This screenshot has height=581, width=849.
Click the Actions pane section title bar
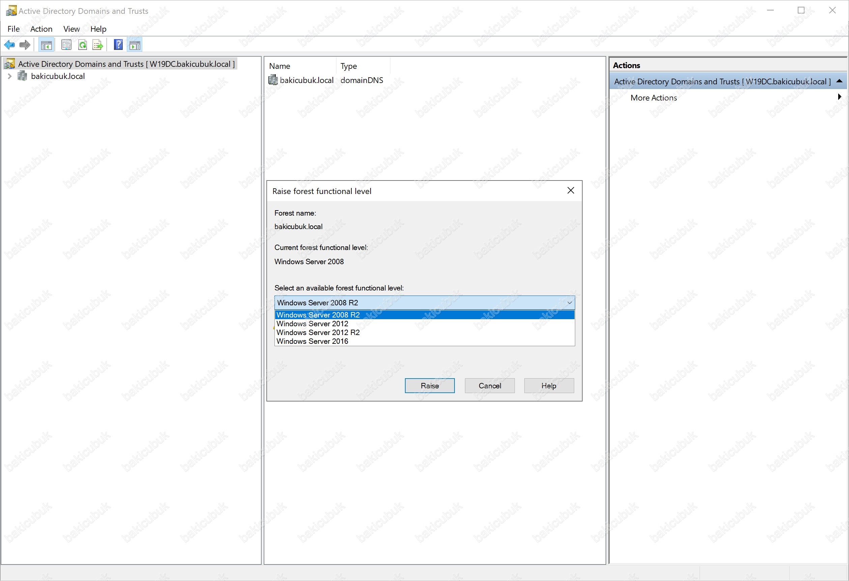point(728,81)
